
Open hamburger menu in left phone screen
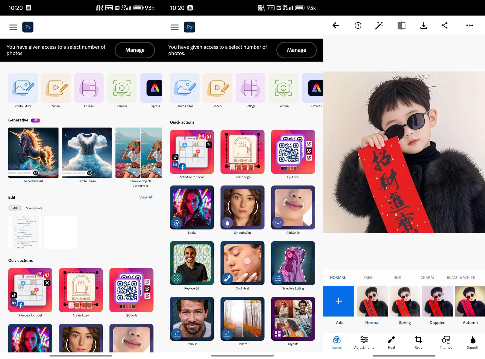click(x=13, y=27)
